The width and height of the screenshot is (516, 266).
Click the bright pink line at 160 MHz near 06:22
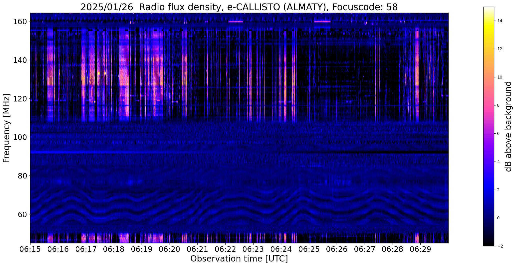click(236, 22)
